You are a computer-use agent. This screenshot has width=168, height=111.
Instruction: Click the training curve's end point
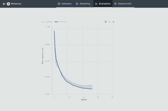tap(92, 85)
